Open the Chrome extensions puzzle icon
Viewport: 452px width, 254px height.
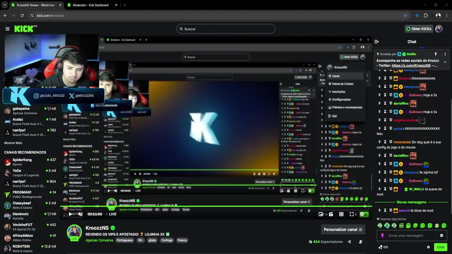coord(426,16)
